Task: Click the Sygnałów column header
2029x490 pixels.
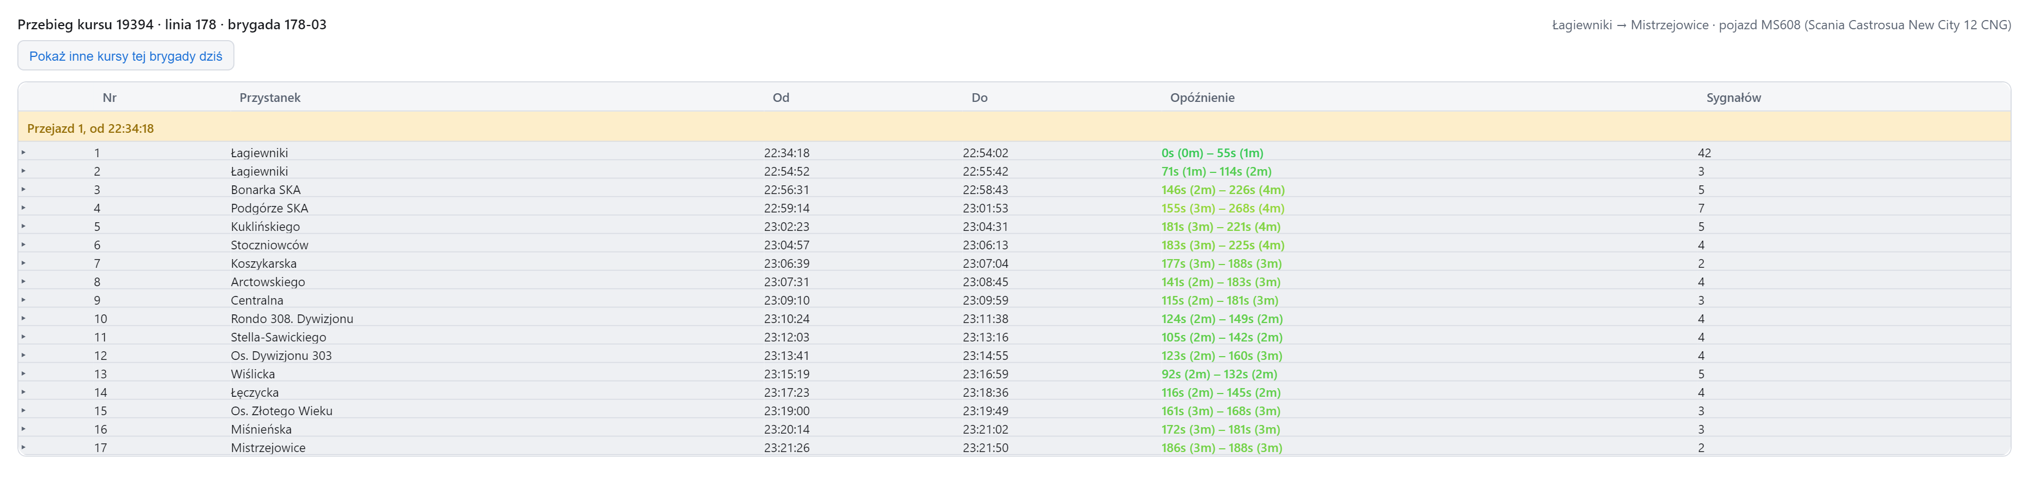Action: click(x=1733, y=98)
